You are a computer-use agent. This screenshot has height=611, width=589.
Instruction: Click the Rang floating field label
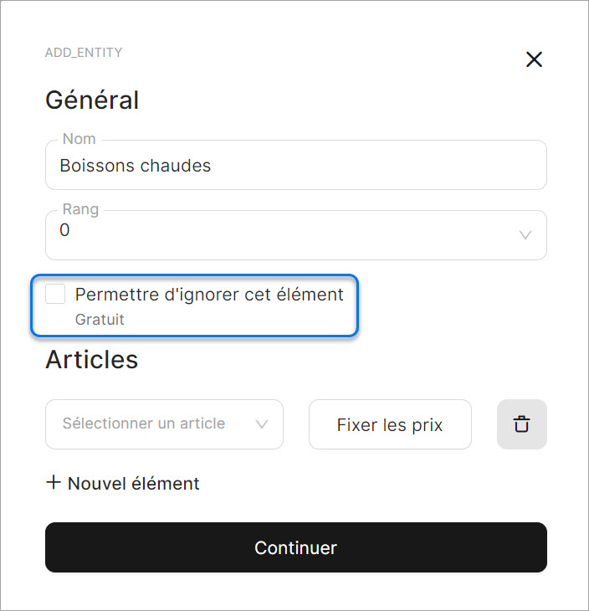pyautogui.click(x=80, y=209)
